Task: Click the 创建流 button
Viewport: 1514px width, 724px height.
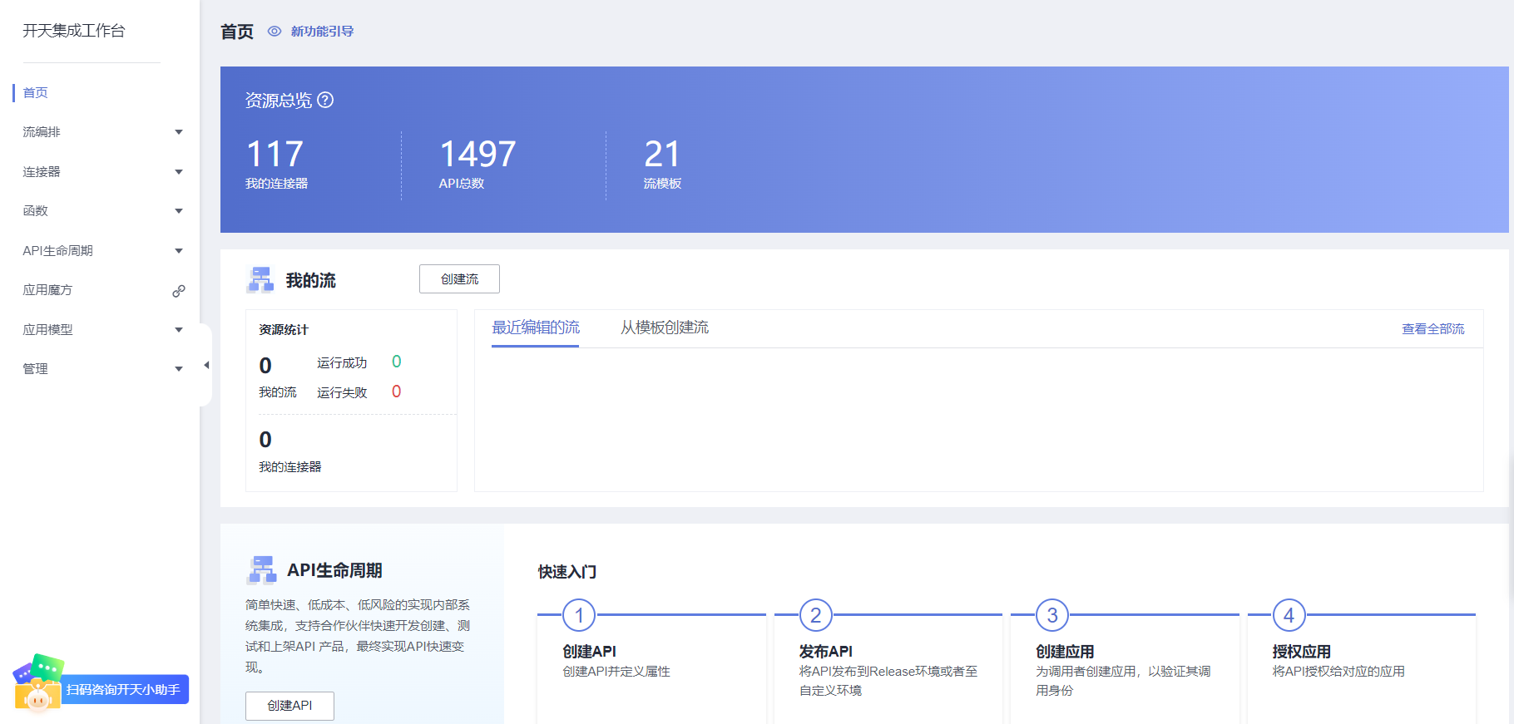Action: point(459,279)
